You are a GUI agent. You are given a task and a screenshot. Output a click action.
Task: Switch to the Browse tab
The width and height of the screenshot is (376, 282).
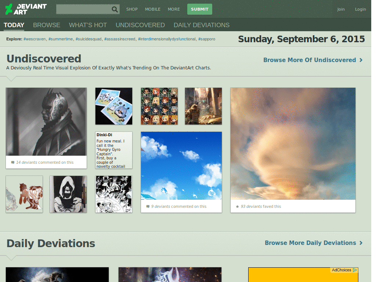click(x=47, y=25)
